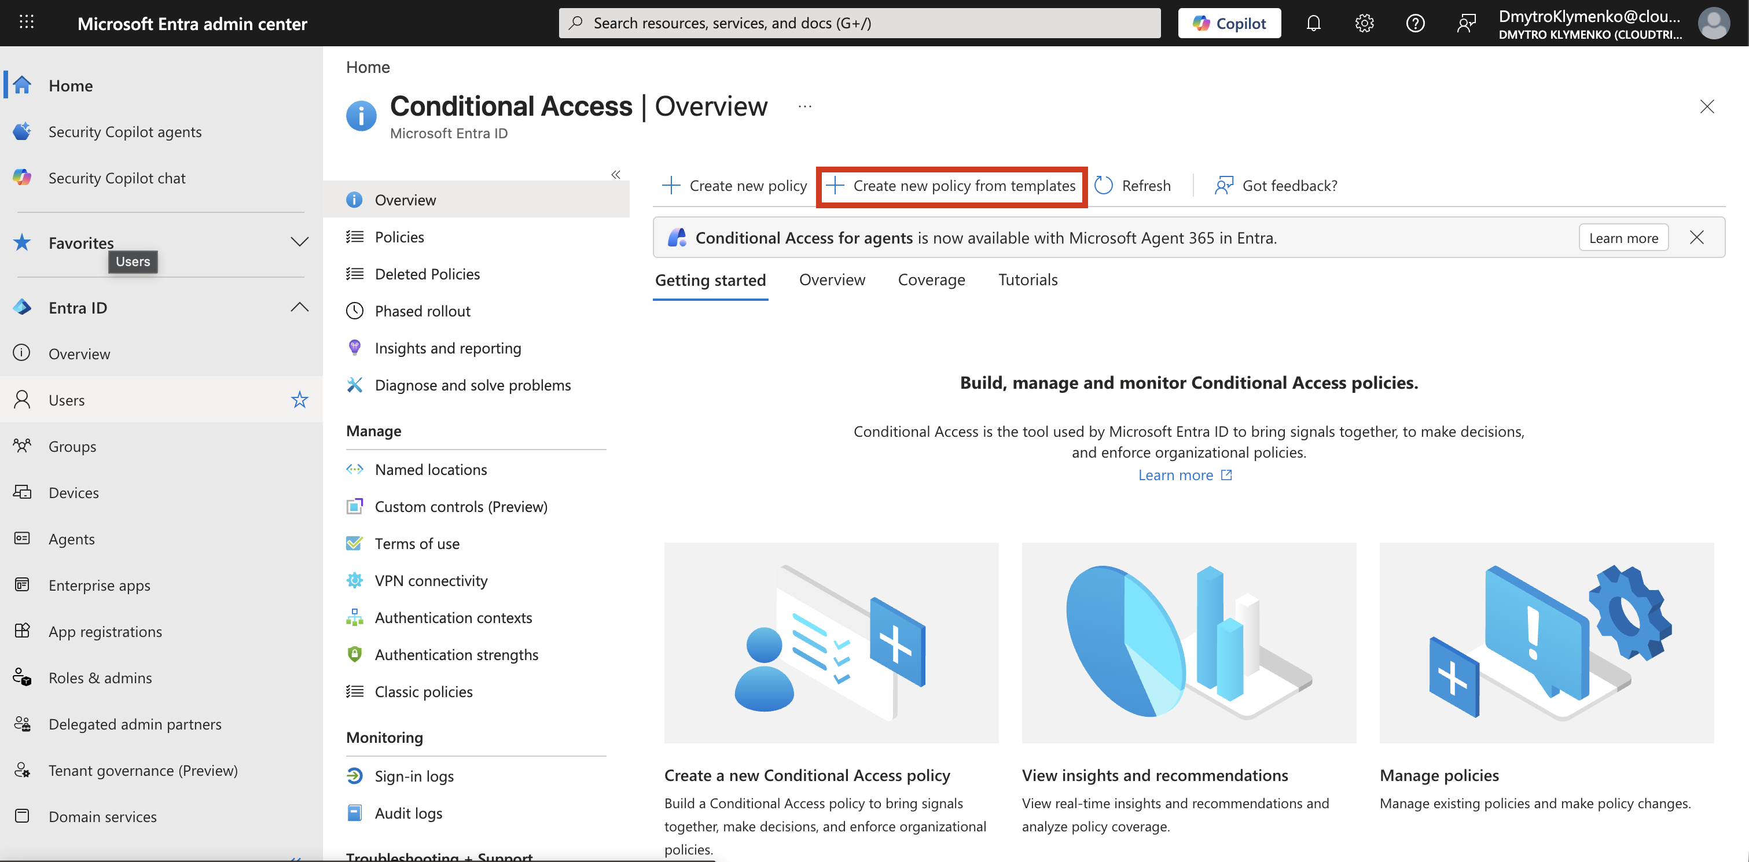Select Overview in the Conditional Access menu
This screenshot has width=1749, height=862.
476,200
